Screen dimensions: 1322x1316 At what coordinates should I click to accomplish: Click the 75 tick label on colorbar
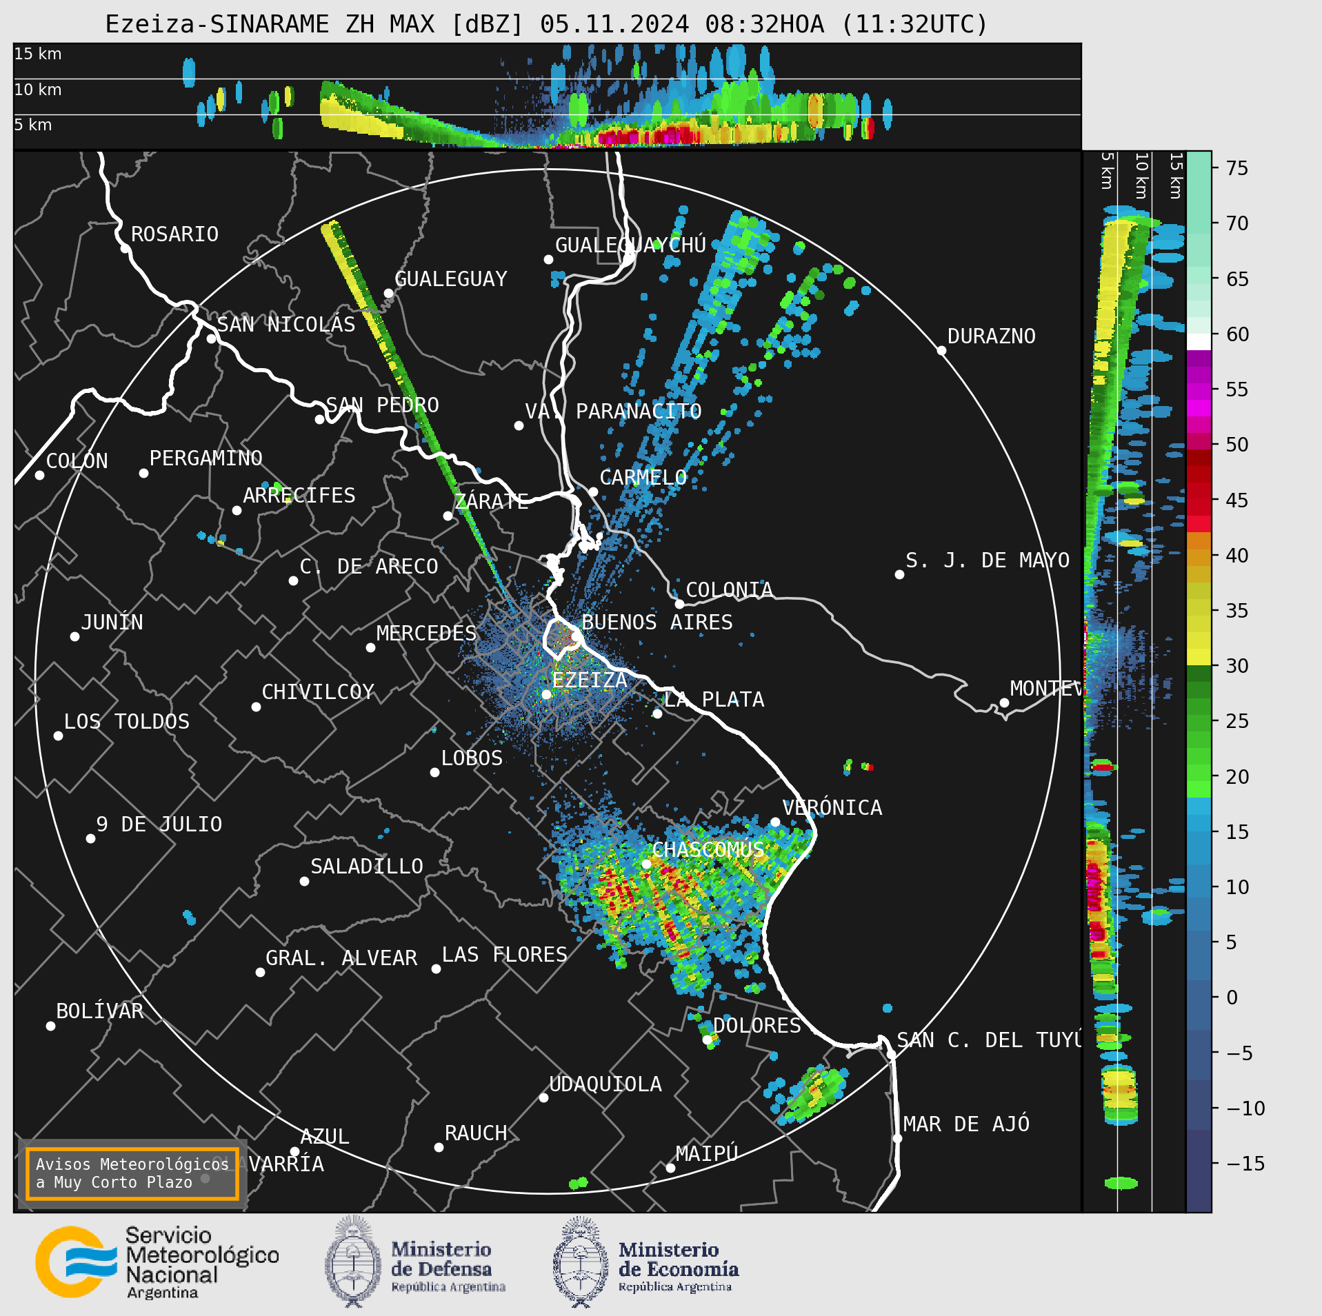pyautogui.click(x=1237, y=168)
